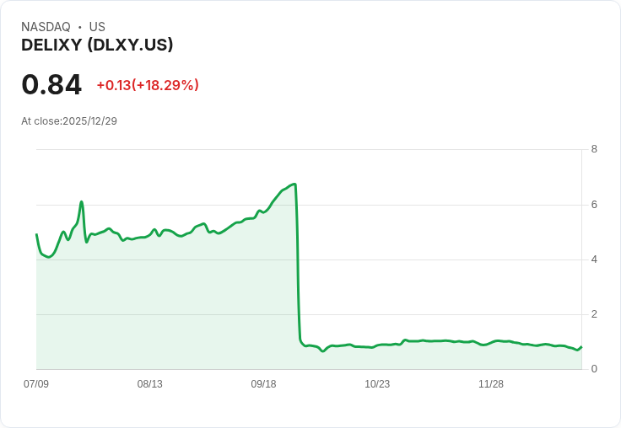Select the 08/13 date on x-axis

pos(150,384)
